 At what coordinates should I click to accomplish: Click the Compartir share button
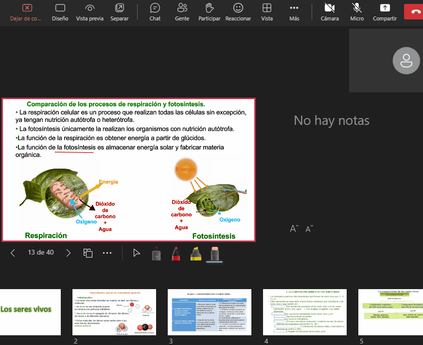point(385,13)
